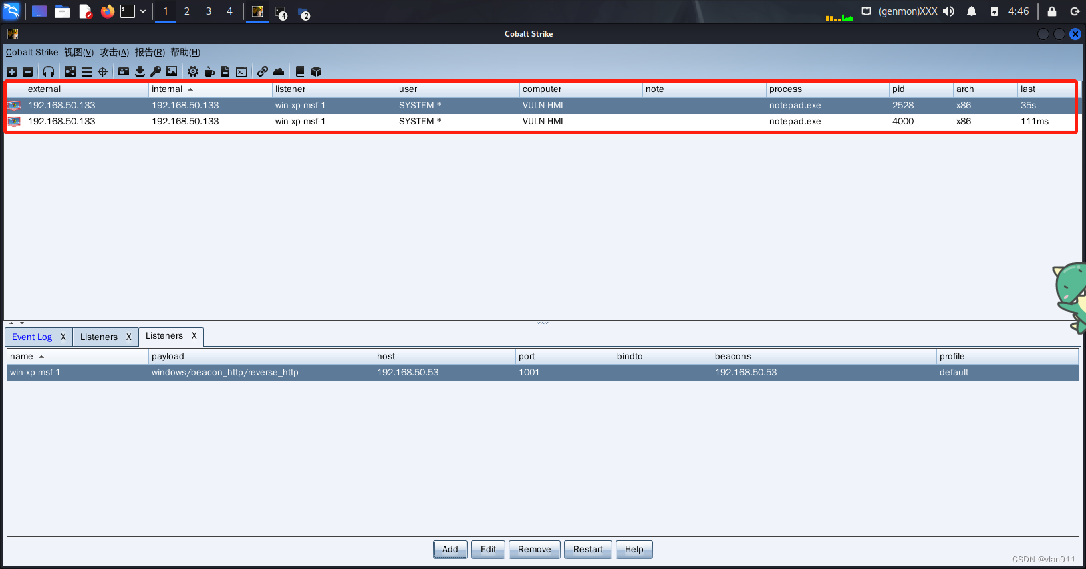Sort listeners by payload column header
The width and height of the screenshot is (1086, 569).
261,357
